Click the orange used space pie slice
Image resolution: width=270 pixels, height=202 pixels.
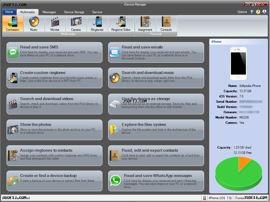[x=244, y=163]
